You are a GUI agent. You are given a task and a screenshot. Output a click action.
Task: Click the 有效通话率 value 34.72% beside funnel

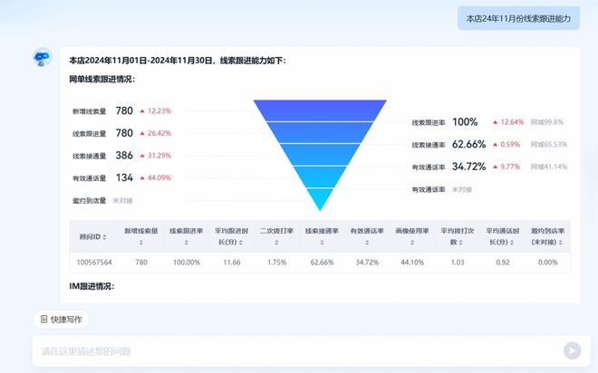click(468, 167)
